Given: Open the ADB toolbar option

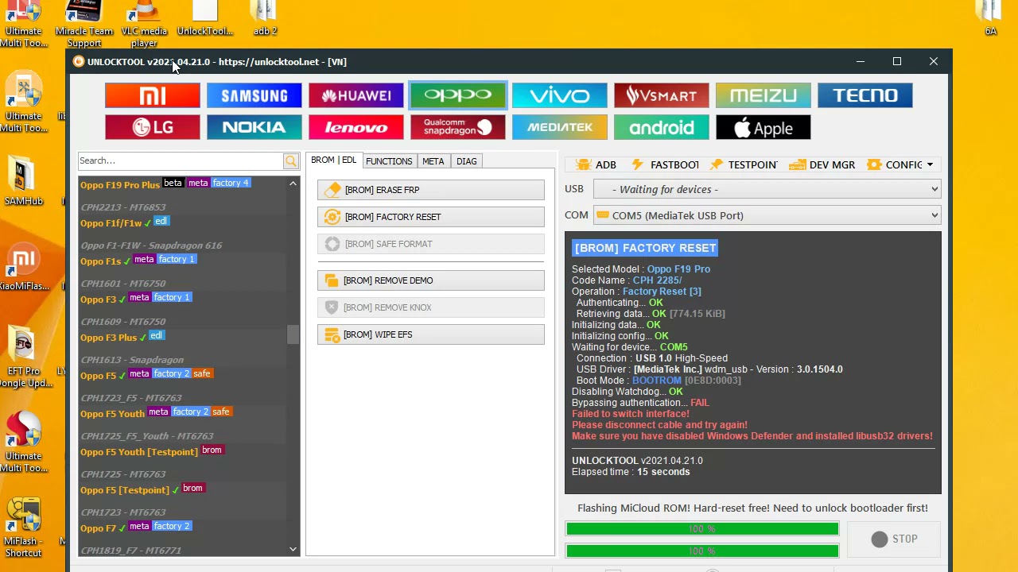Looking at the screenshot, I should tap(596, 164).
